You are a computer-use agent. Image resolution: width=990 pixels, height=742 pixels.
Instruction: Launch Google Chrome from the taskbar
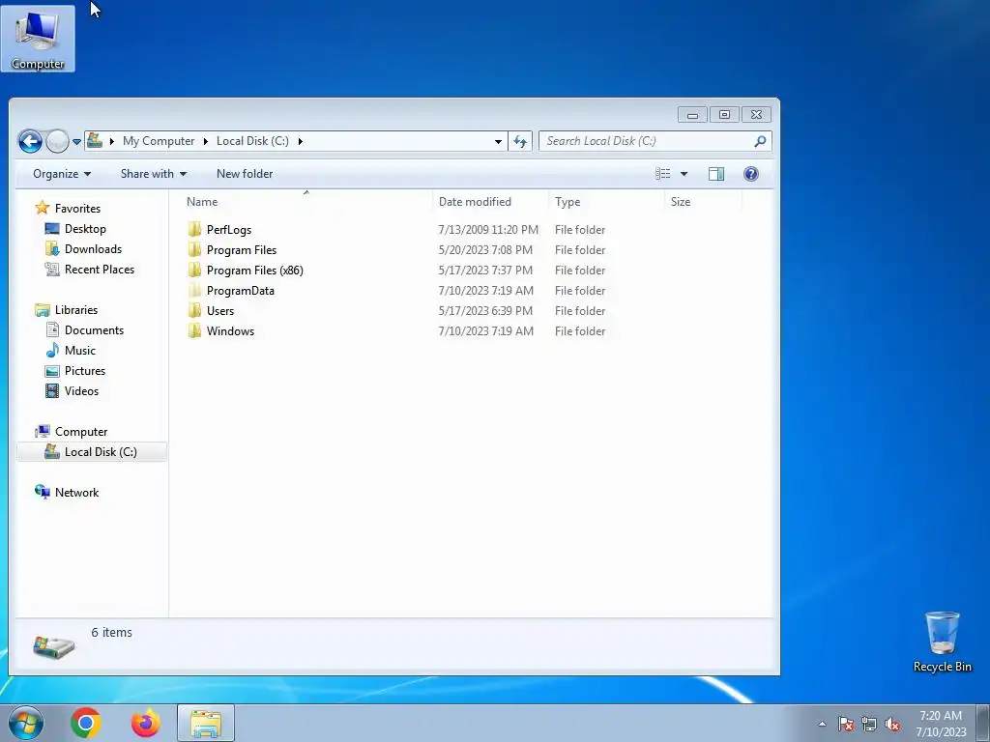(86, 723)
